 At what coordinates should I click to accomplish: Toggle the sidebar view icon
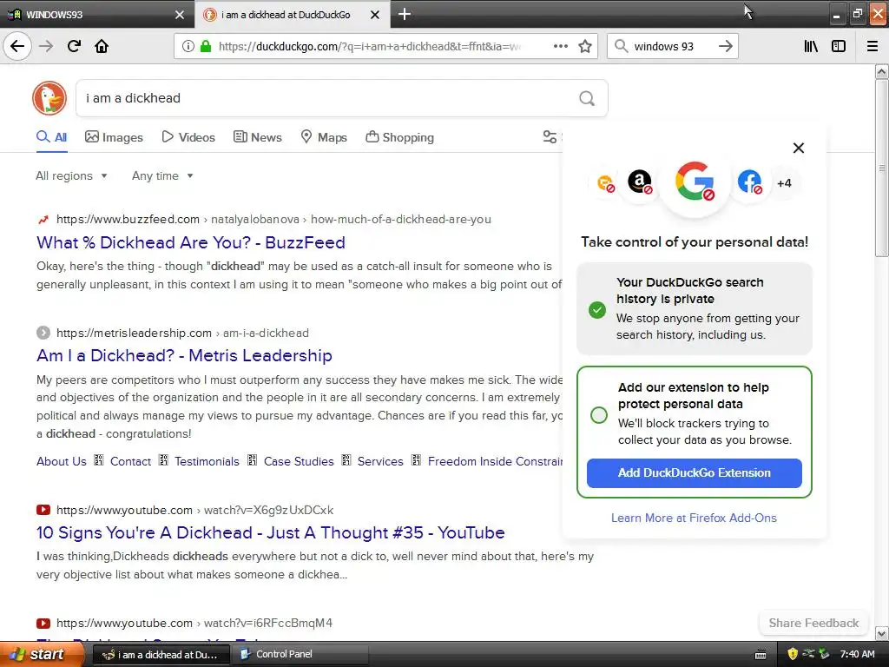coord(839,46)
